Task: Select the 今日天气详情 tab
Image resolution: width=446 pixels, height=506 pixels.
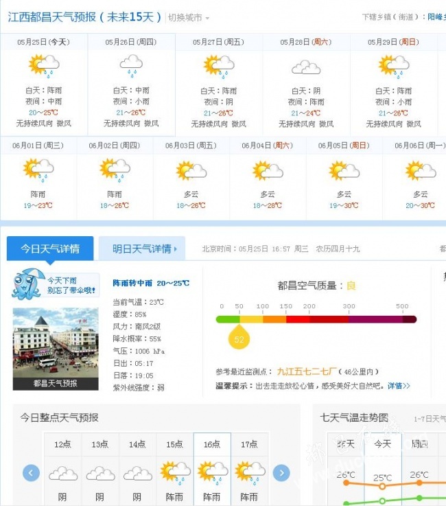Action: pos(50,249)
